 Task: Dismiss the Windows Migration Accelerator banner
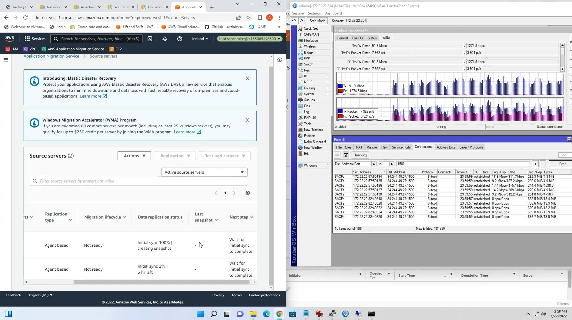point(247,120)
